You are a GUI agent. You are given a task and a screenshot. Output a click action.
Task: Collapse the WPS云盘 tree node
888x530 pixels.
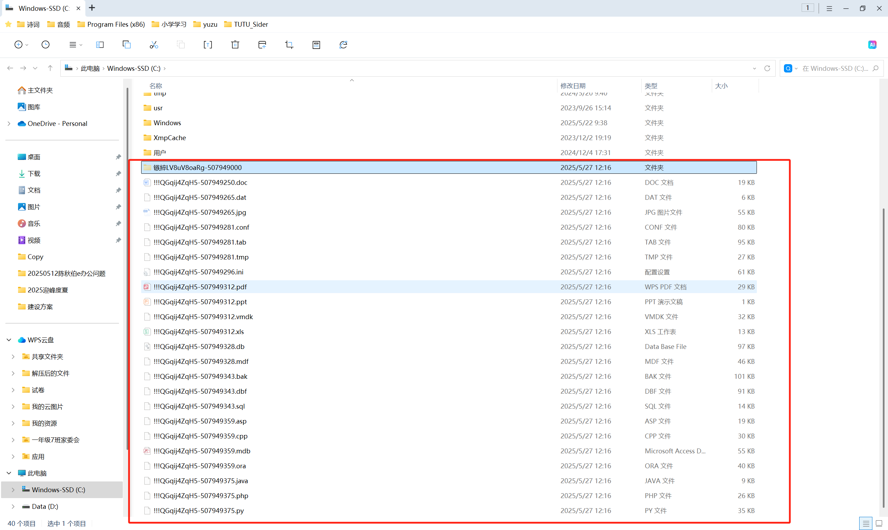pyautogui.click(x=9, y=340)
